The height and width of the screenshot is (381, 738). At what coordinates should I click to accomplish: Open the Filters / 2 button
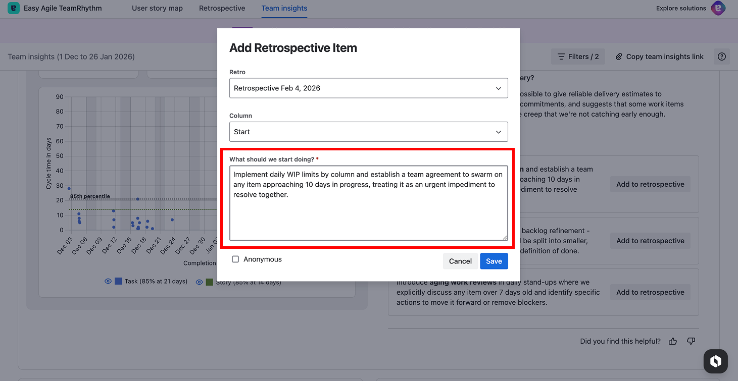[578, 57]
